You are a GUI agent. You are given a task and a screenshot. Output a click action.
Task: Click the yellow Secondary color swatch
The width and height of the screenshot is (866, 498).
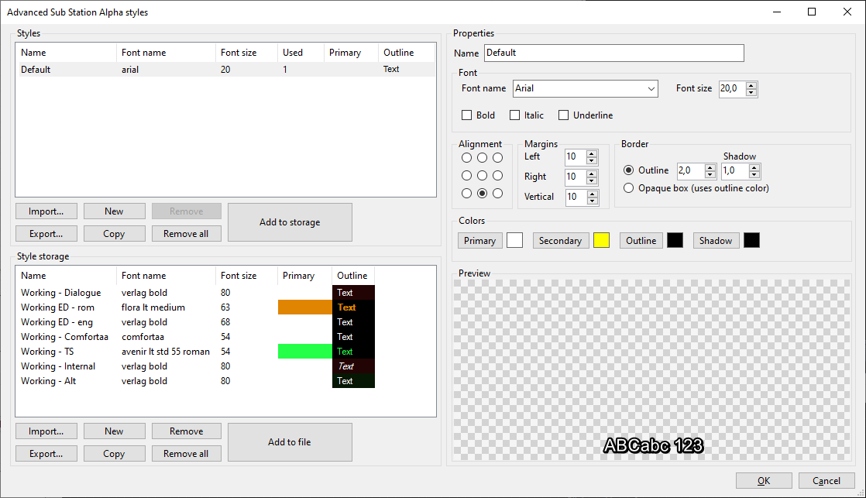(601, 240)
